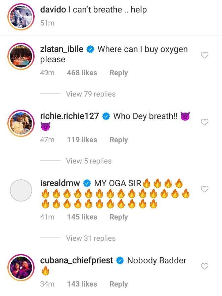The width and height of the screenshot is (222, 296).
Task: View the 468 likes list
Action: point(82,73)
